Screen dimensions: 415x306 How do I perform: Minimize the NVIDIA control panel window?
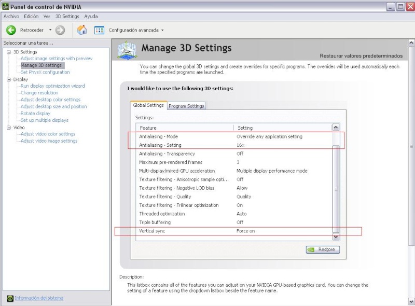tap(391, 6)
